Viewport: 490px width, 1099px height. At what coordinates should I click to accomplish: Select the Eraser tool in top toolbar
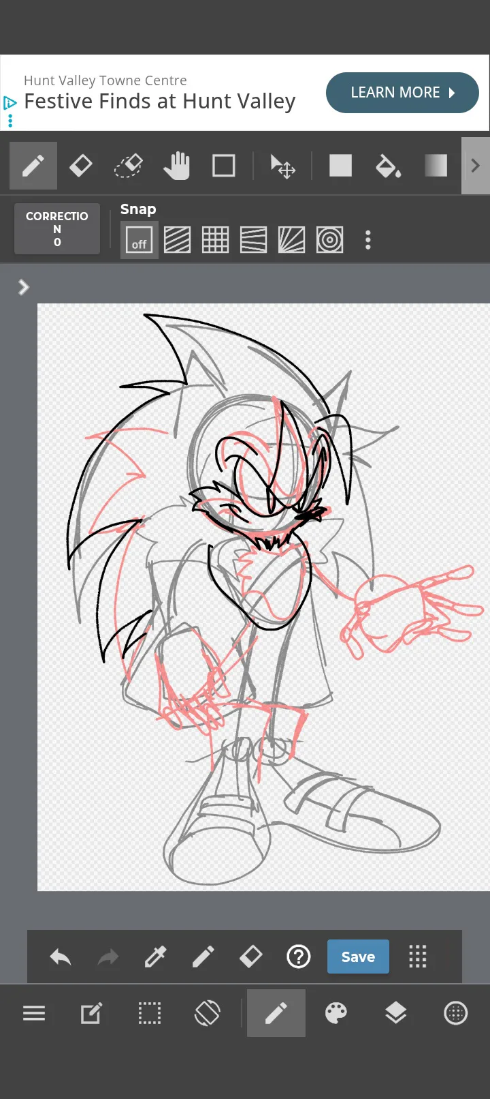(x=81, y=166)
